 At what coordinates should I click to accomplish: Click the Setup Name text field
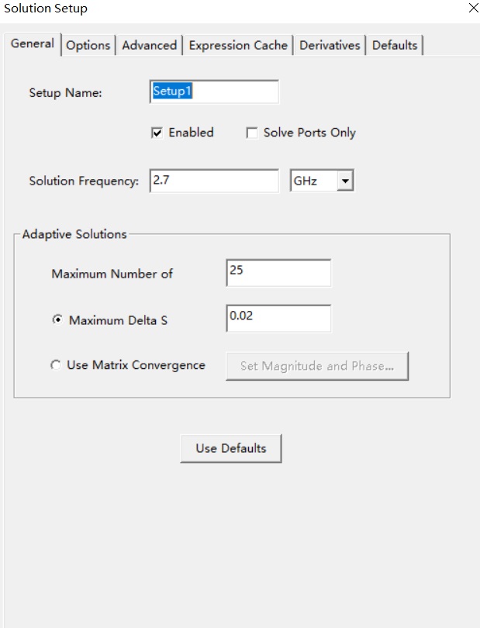click(214, 91)
